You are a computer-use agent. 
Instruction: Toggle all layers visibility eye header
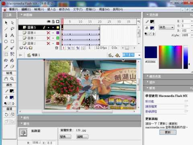(49, 21)
